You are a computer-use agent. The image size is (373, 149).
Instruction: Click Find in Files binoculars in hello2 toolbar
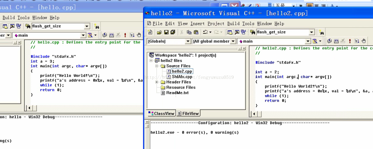click(253, 32)
